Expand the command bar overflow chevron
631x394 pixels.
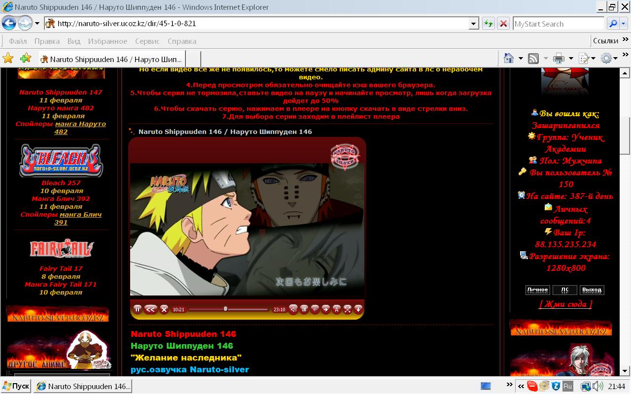coord(626,55)
